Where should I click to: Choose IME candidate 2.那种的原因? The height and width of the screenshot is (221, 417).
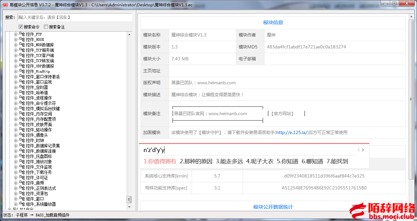[196, 161]
